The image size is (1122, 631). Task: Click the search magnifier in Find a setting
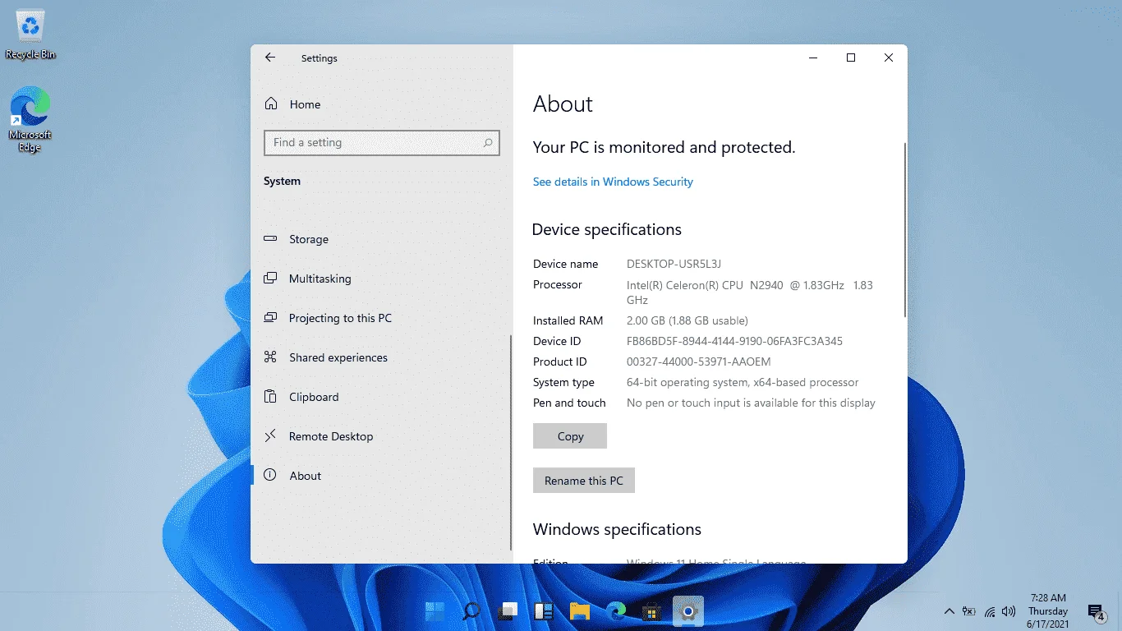coord(487,143)
